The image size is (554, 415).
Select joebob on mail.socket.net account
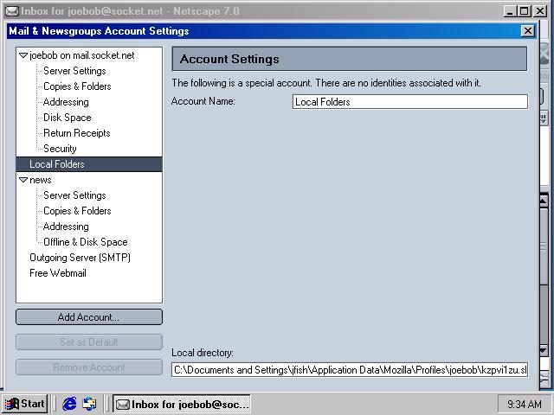(x=82, y=55)
